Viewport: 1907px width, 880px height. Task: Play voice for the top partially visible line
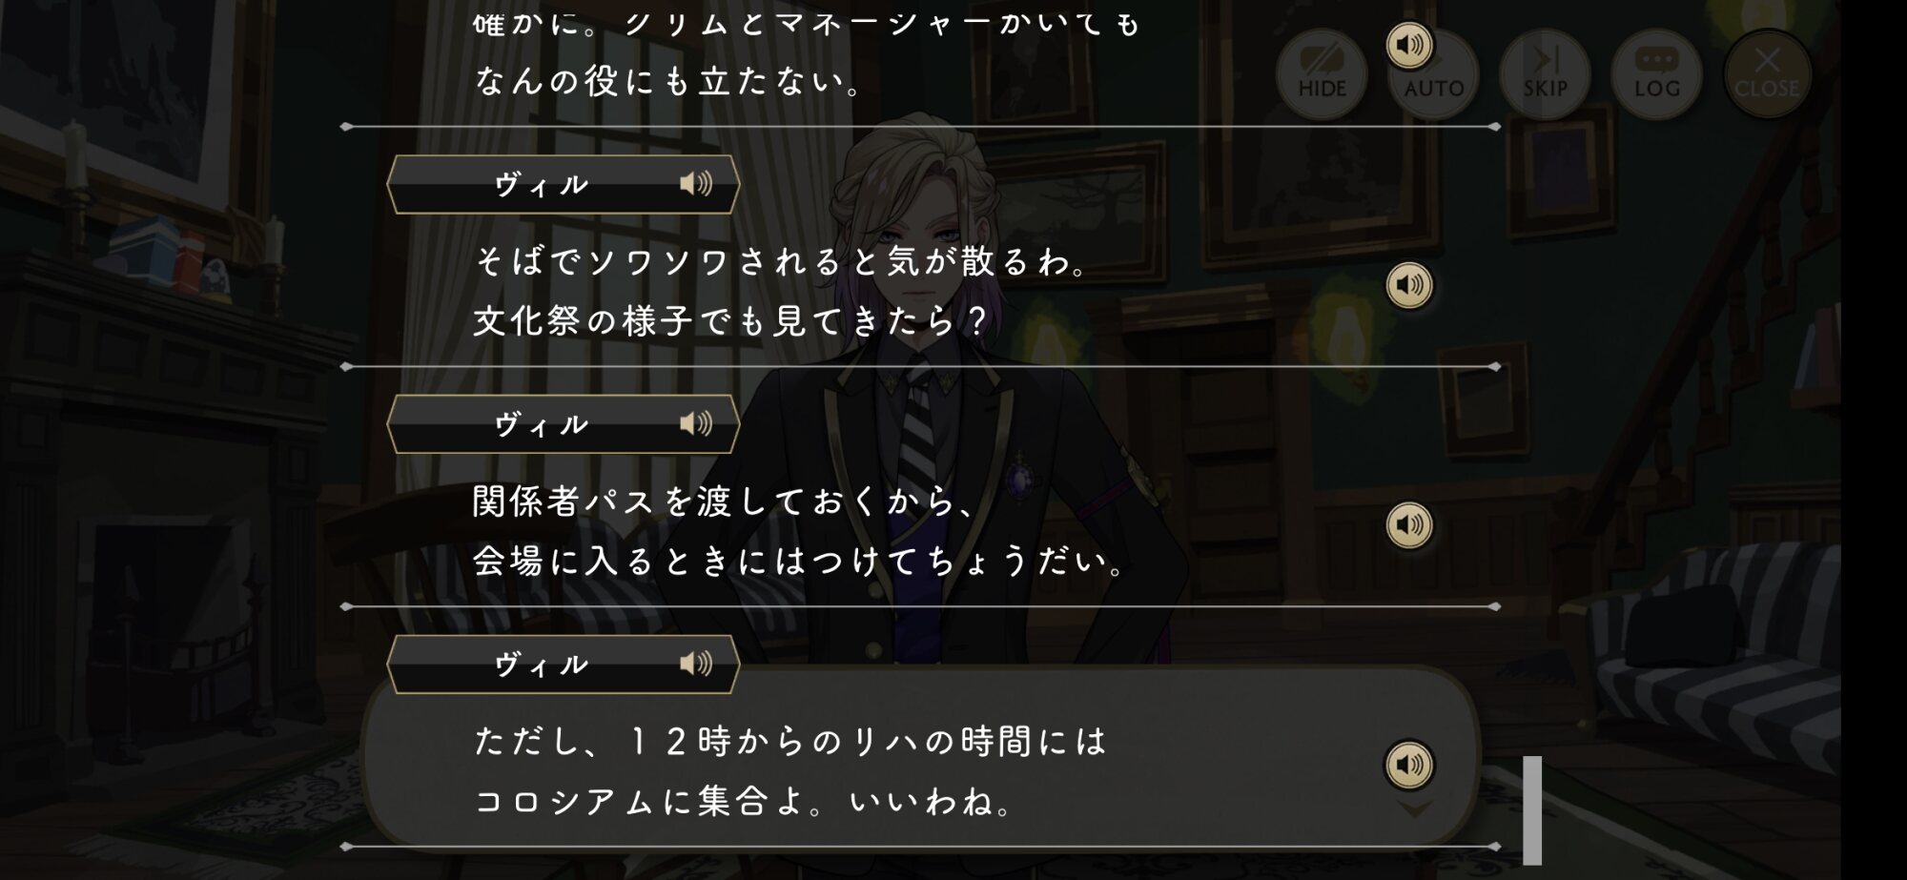1409,45
